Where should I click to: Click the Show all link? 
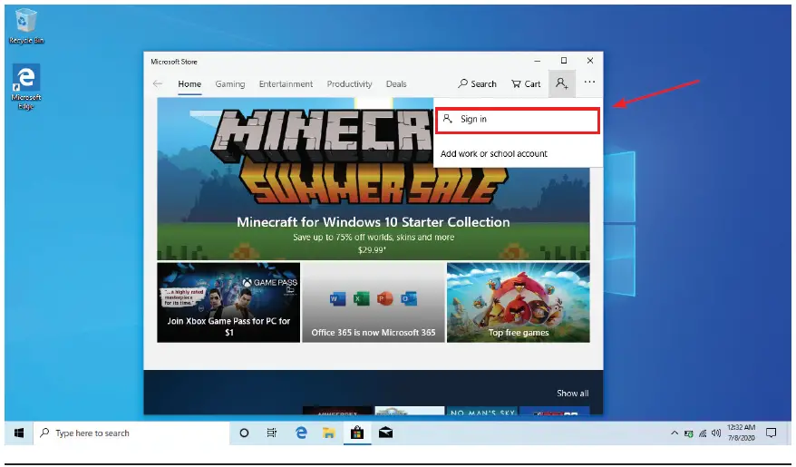(573, 394)
